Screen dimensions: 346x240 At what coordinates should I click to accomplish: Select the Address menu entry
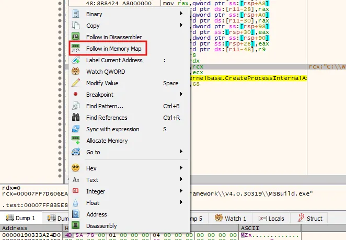[96, 214]
